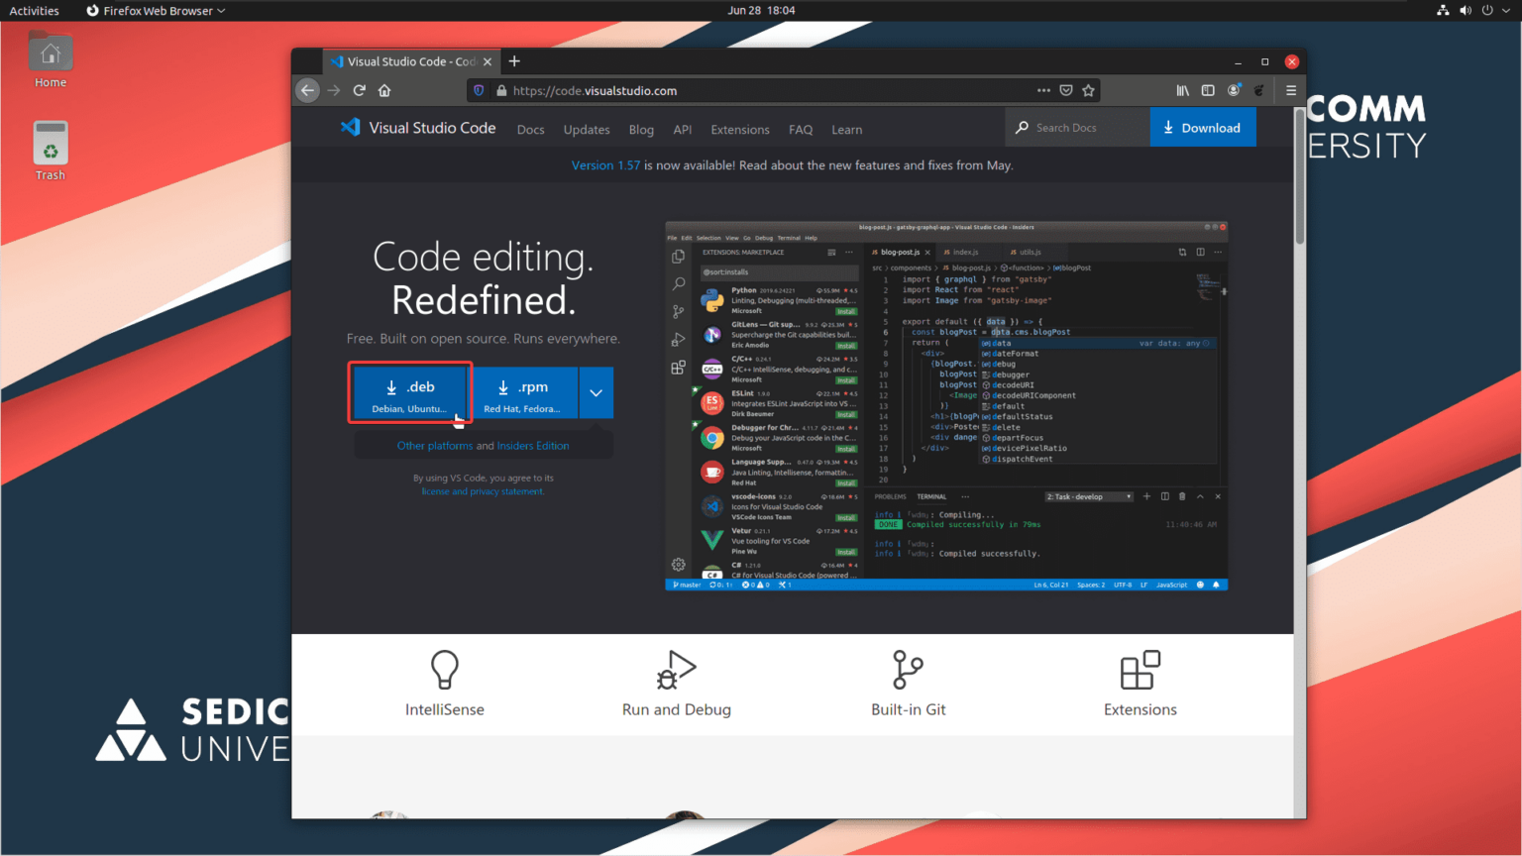Screen dimensions: 1522x856
Task: Click the Visual Studio Code title text
Action: 432,128
